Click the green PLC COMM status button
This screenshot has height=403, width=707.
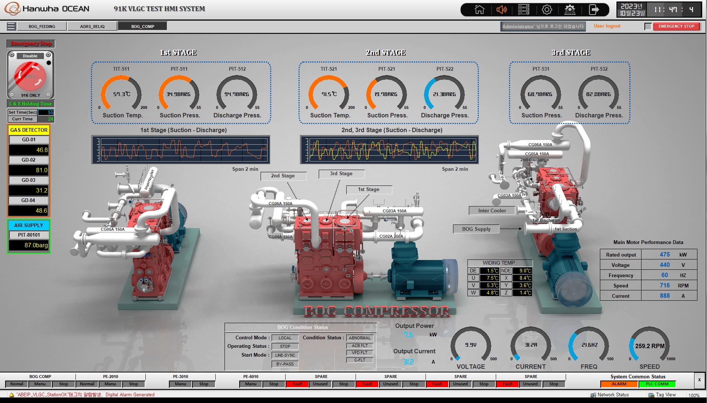[x=657, y=384]
